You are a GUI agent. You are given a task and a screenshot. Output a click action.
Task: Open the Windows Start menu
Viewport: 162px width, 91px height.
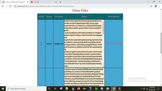click(3, 89)
